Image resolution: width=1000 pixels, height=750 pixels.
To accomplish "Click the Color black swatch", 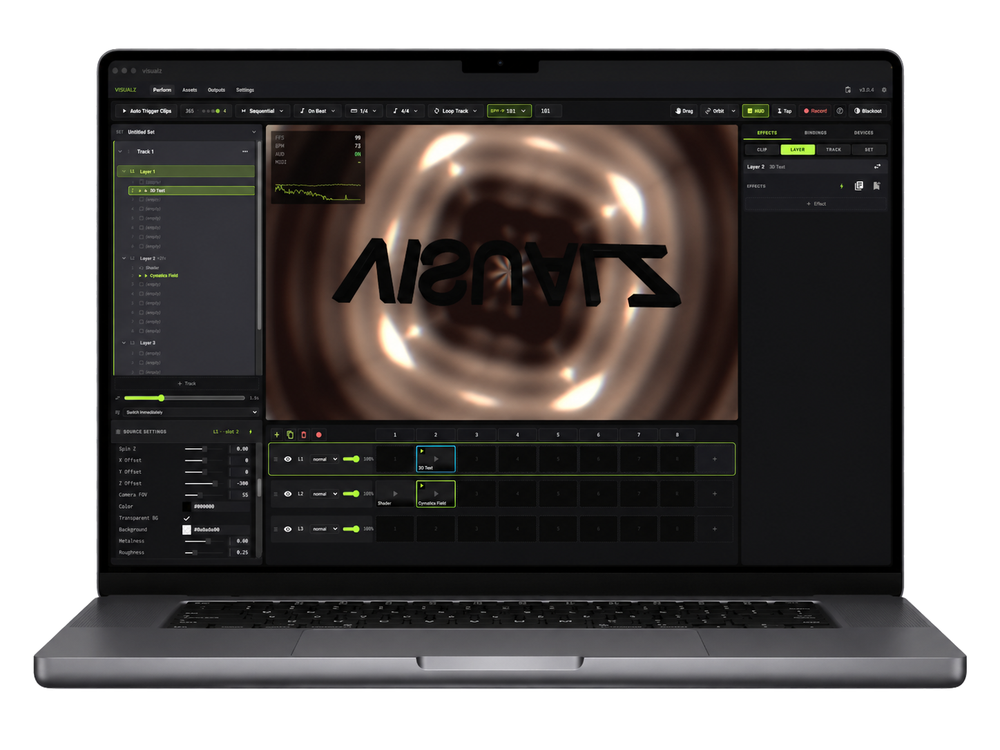I will tap(186, 506).
